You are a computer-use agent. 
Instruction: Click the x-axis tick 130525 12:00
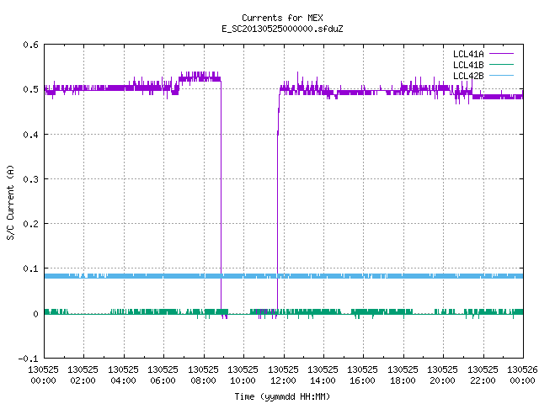(x=283, y=375)
